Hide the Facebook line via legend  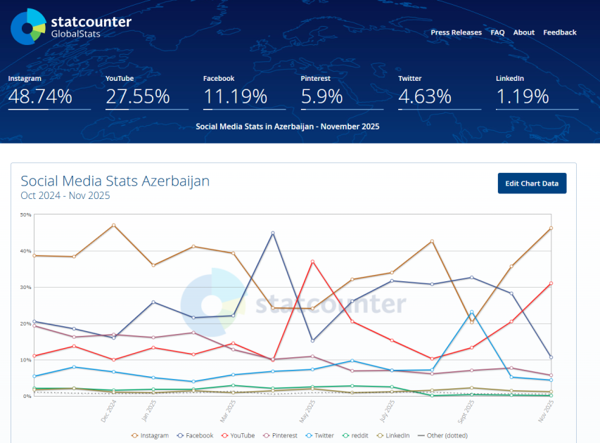(x=194, y=435)
